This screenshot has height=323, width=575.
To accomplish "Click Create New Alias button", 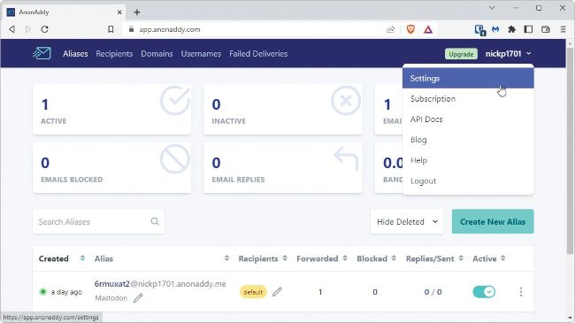I will (493, 222).
